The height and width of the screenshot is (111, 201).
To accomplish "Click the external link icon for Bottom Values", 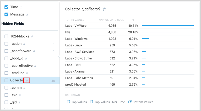I will point(130,102).
